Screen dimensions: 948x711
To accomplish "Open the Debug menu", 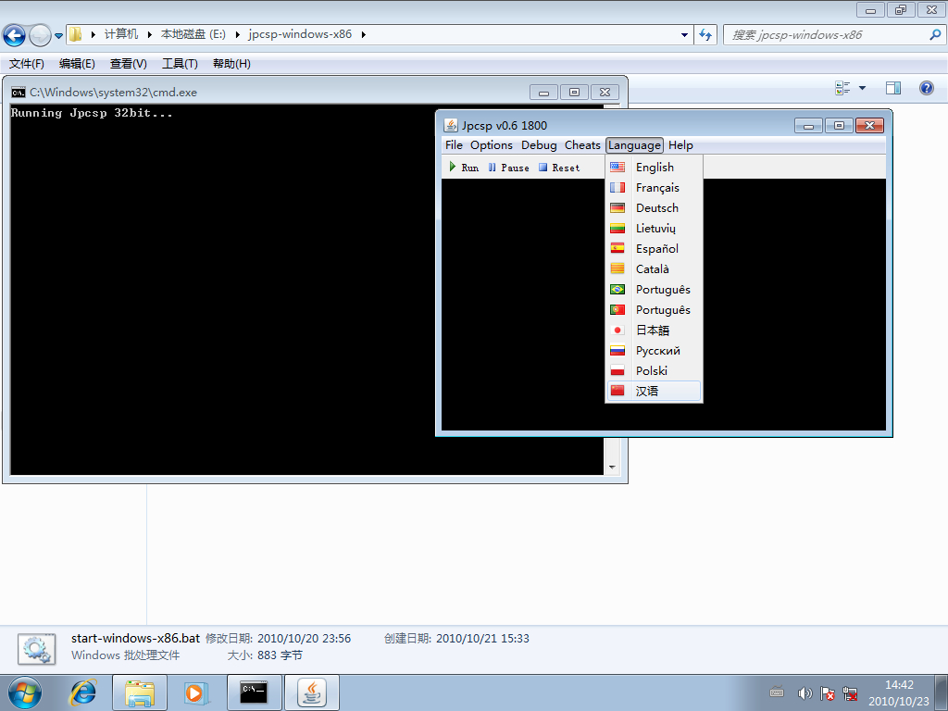I will tap(539, 145).
